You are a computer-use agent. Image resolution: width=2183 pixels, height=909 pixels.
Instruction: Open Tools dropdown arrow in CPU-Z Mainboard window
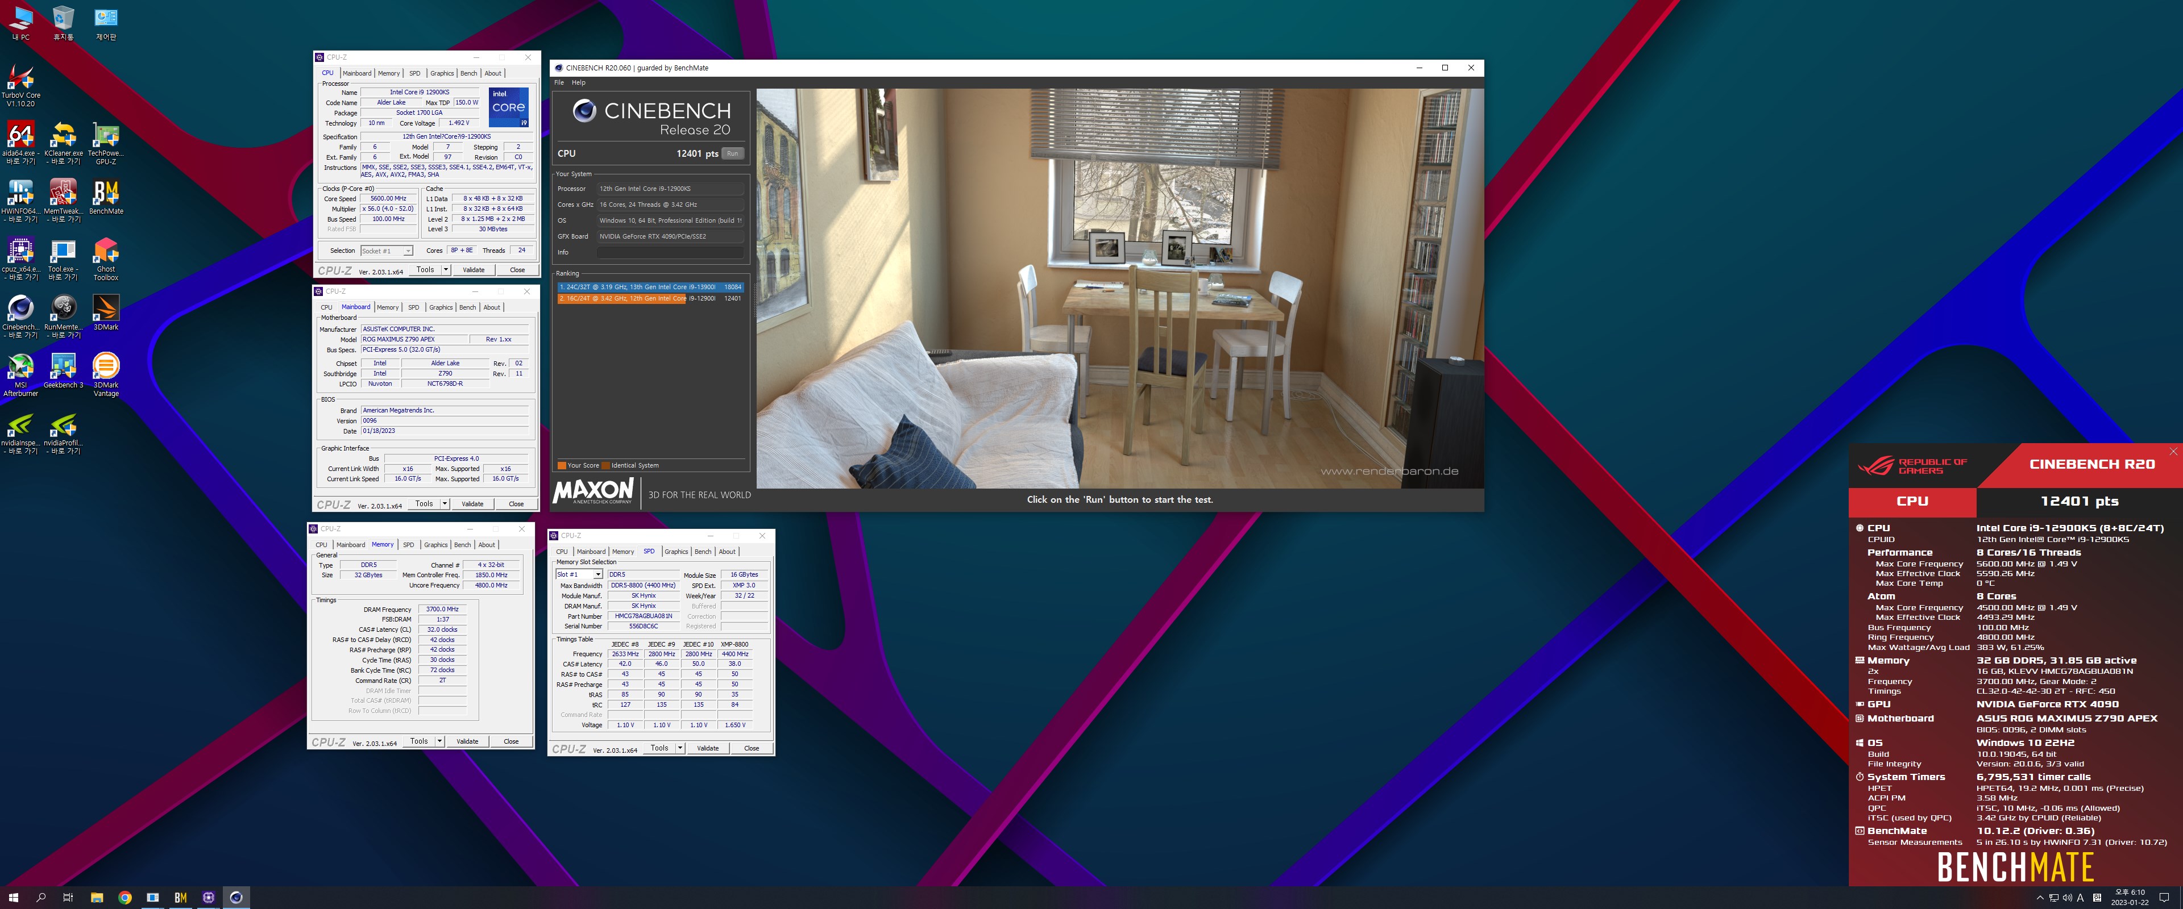445,503
